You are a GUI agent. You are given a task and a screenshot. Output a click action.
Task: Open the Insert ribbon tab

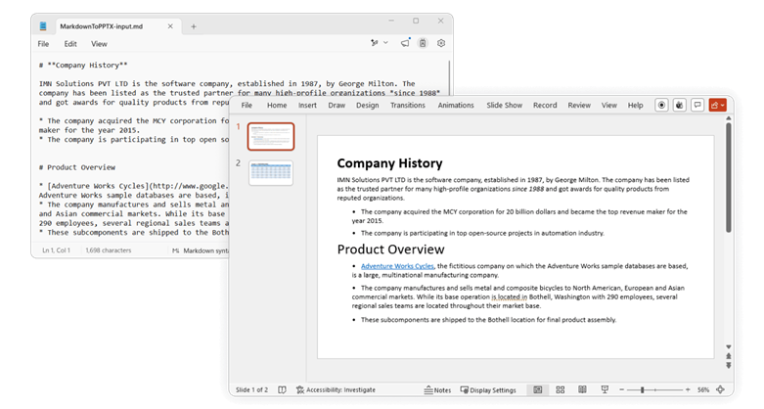307,106
